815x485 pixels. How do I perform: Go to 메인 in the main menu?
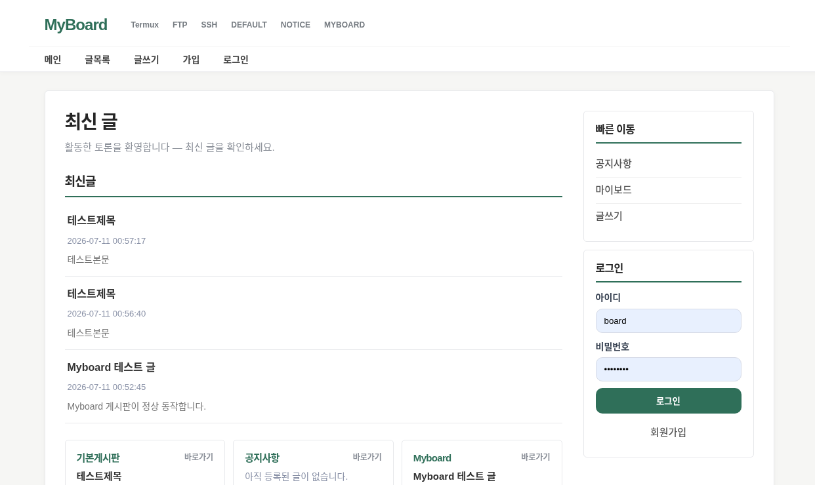point(52,60)
